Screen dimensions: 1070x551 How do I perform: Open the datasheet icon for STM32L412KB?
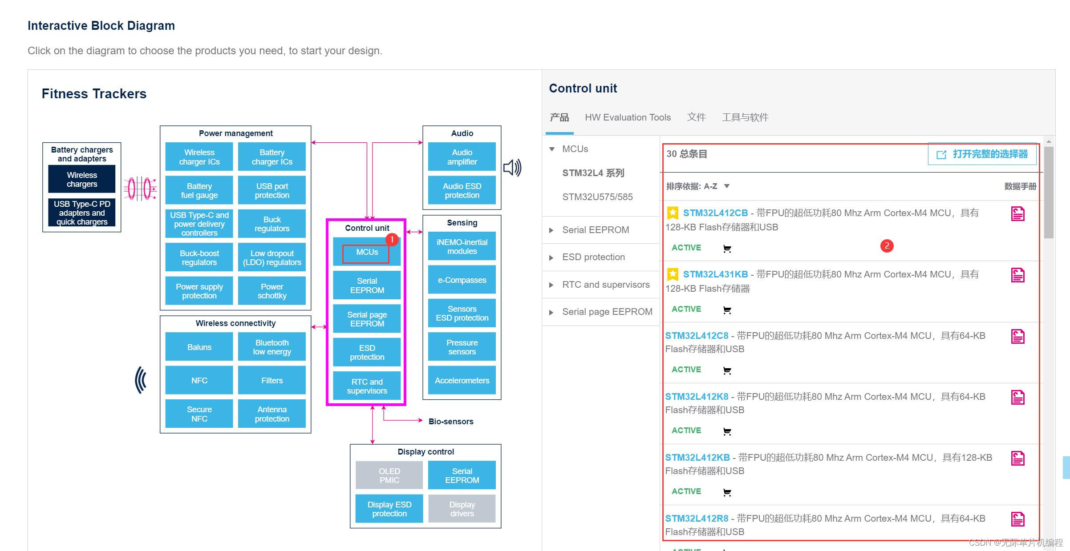pos(1017,458)
